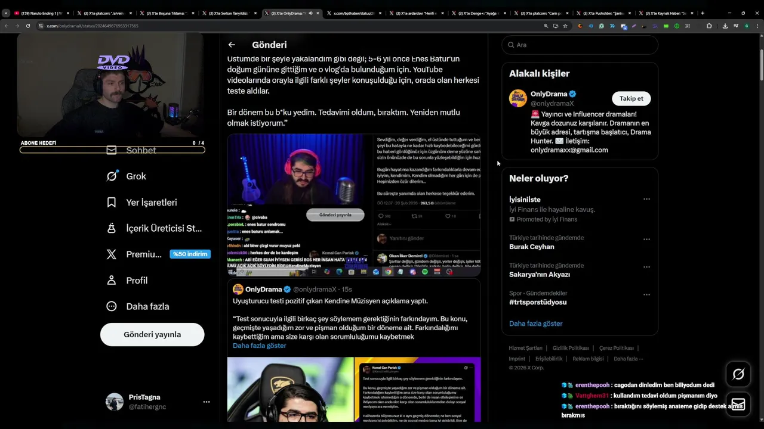
Task: Open PrisTagna account options menu
Action: tap(206, 402)
